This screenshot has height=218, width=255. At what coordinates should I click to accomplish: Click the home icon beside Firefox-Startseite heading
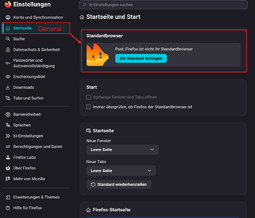[89, 210]
